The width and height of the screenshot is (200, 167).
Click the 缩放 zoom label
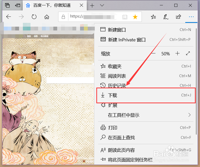[105, 54]
